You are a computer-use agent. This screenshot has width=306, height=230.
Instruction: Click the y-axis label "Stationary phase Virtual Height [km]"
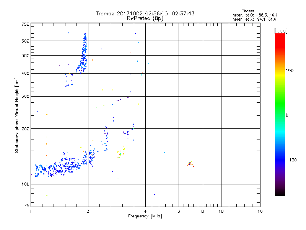16,115
